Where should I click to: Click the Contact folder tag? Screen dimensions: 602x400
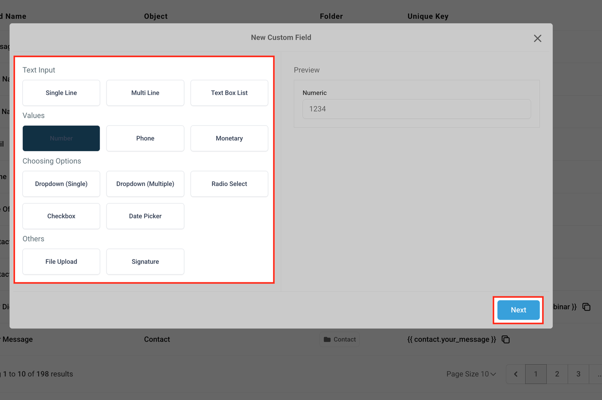click(340, 339)
